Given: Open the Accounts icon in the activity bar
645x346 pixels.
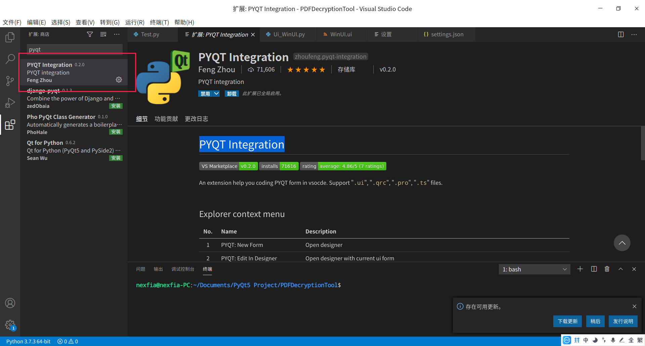Looking at the screenshot, I should coord(10,303).
